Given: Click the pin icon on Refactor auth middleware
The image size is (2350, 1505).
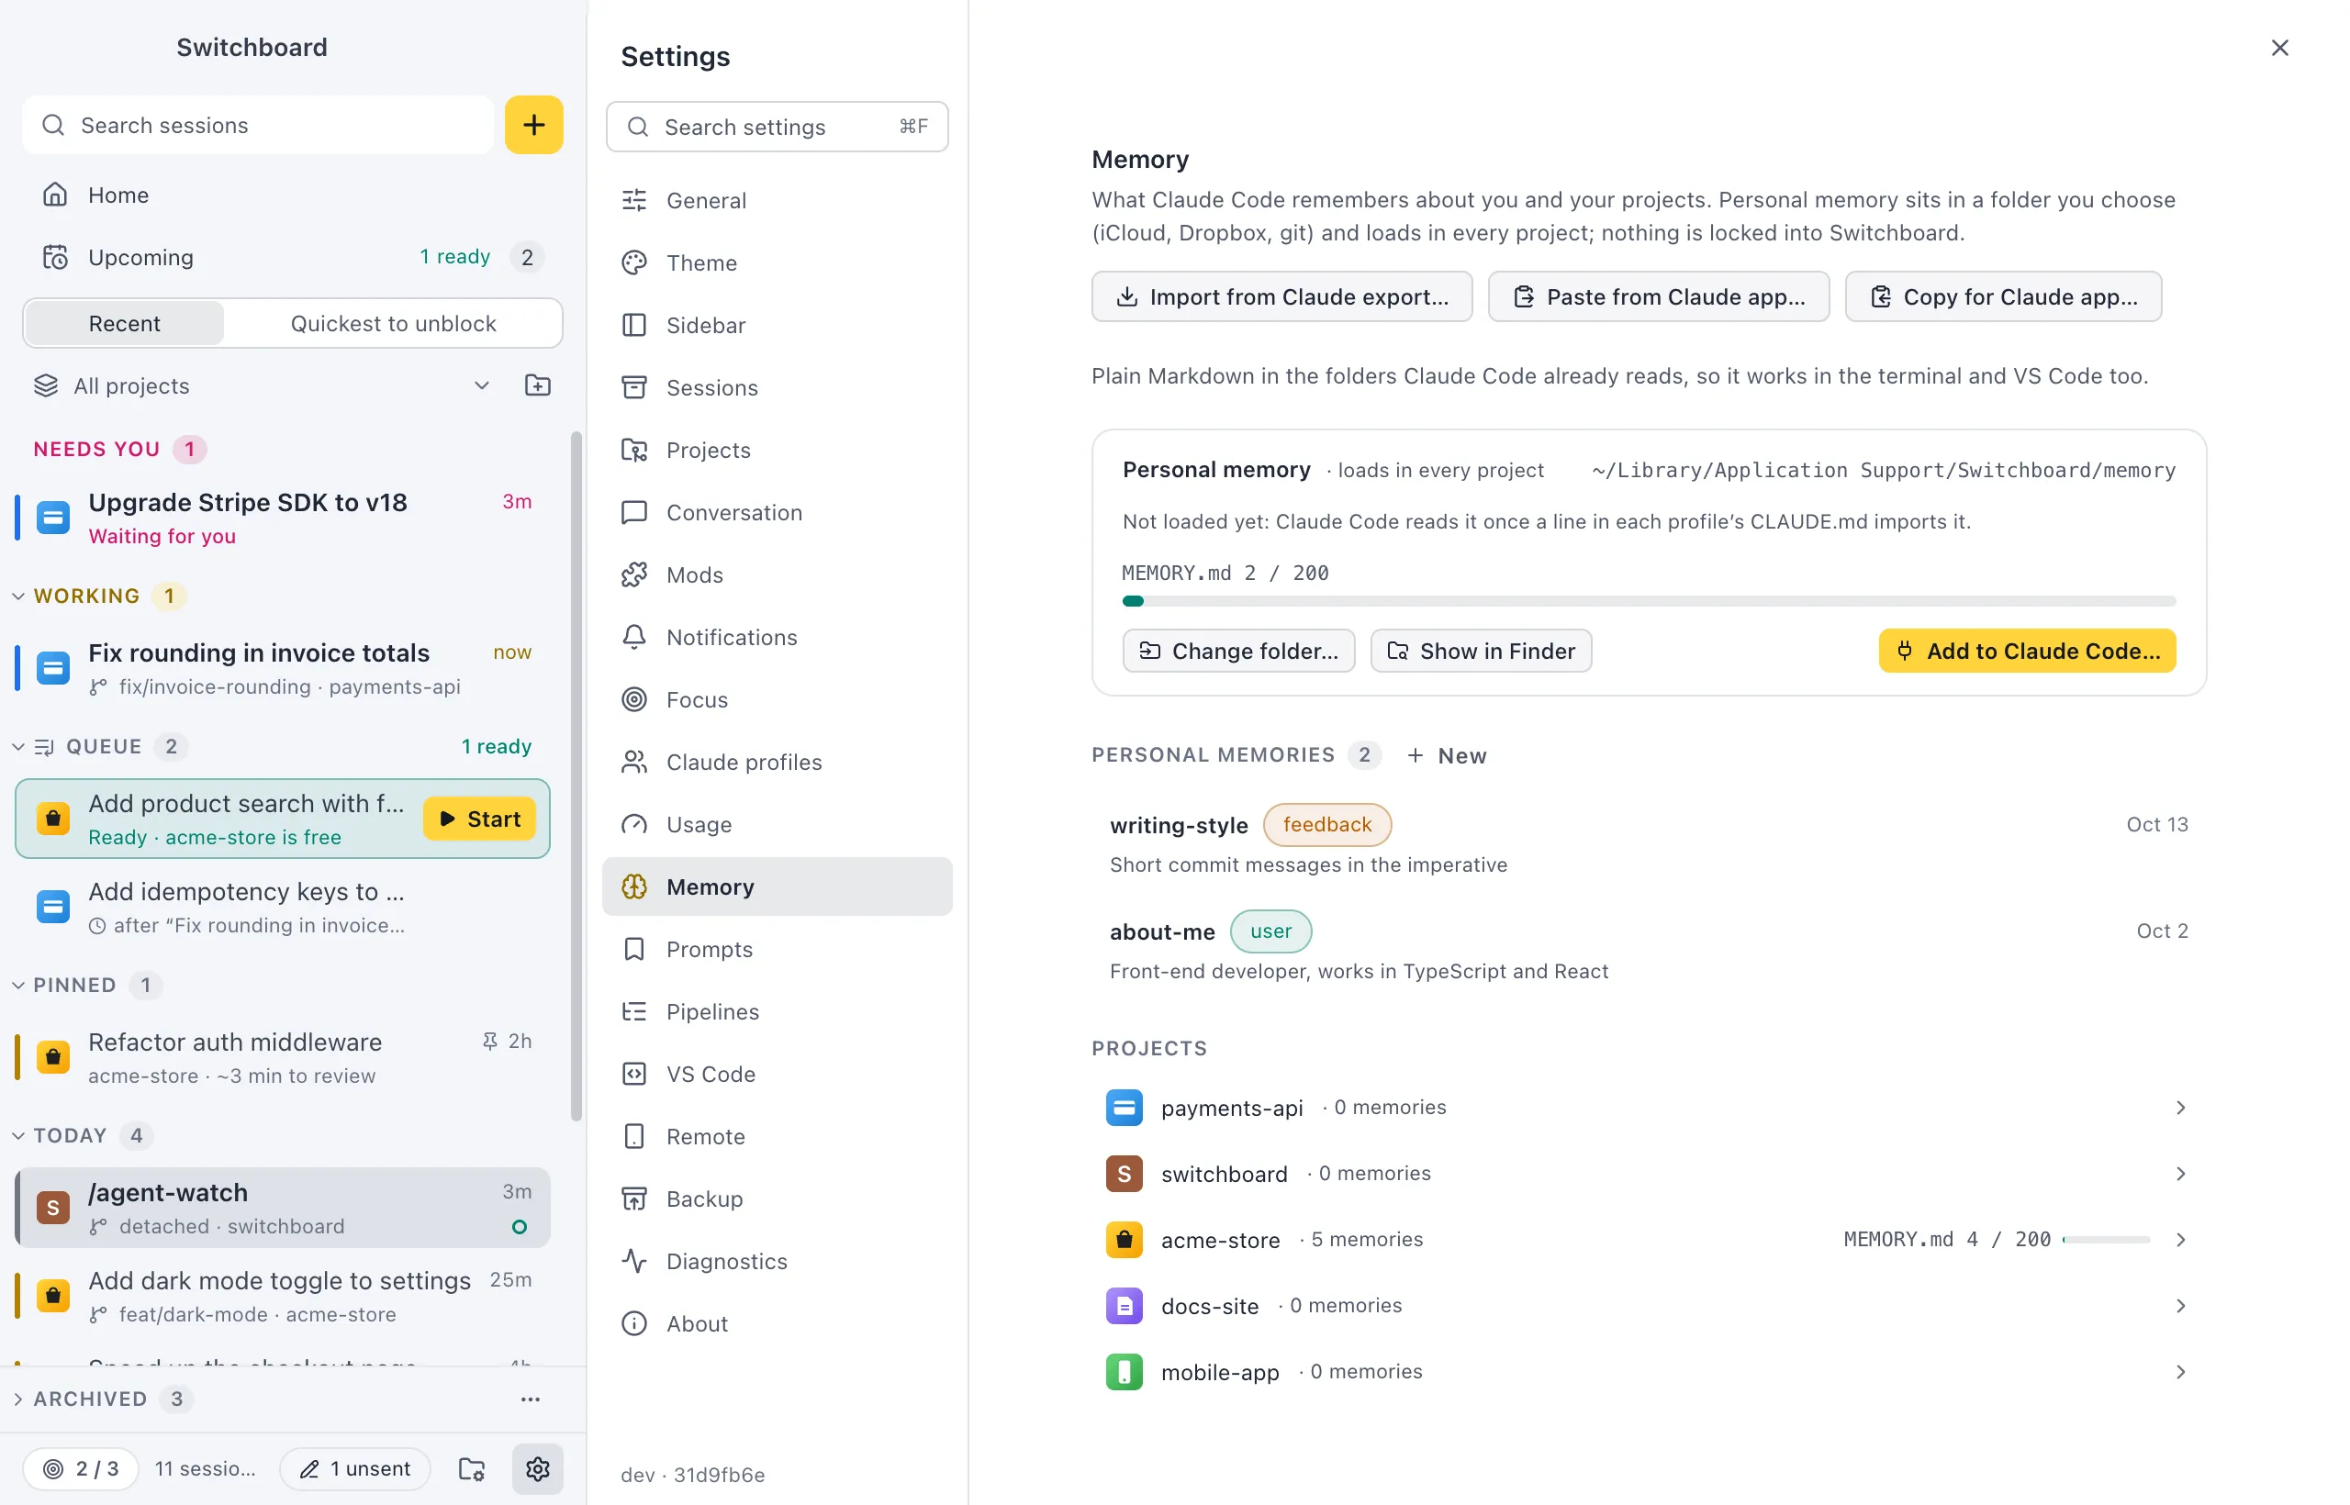Looking at the screenshot, I should pos(490,1041).
